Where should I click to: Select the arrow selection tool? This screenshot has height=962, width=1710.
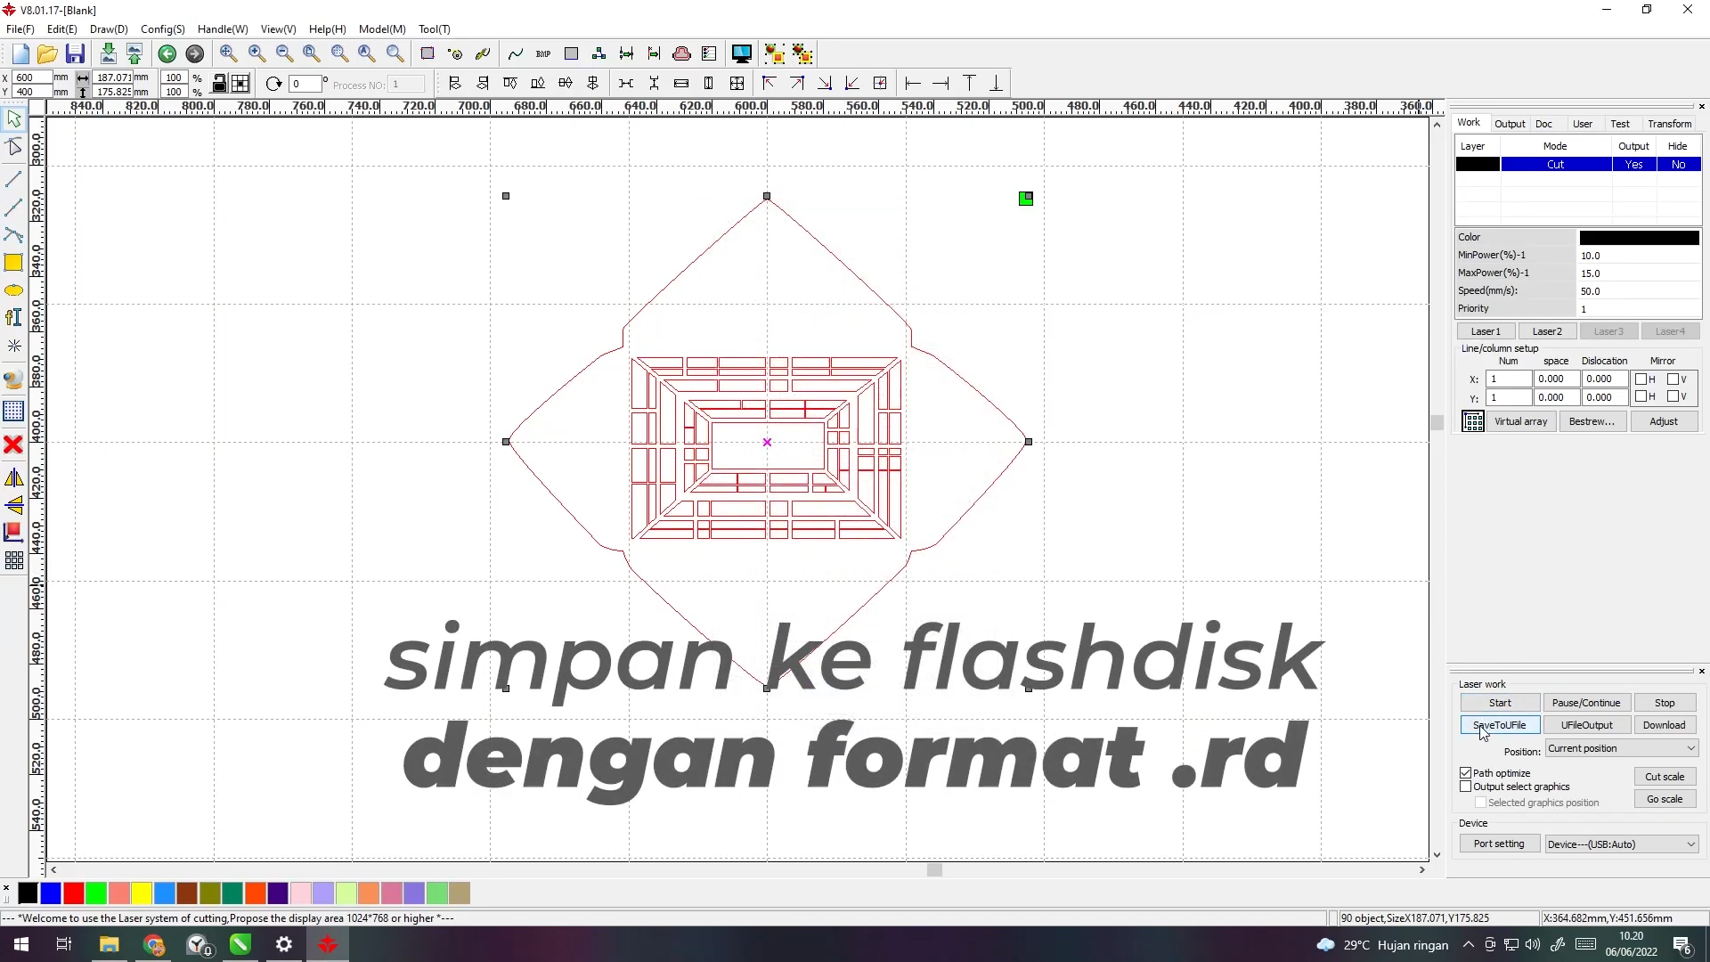14,118
